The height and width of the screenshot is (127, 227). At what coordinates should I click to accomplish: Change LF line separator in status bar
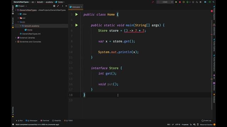[173, 125]
